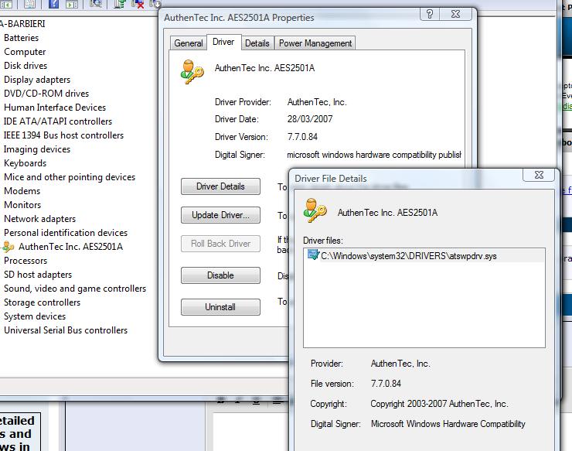
Task: Select Imaging devices category
Action: (37, 149)
